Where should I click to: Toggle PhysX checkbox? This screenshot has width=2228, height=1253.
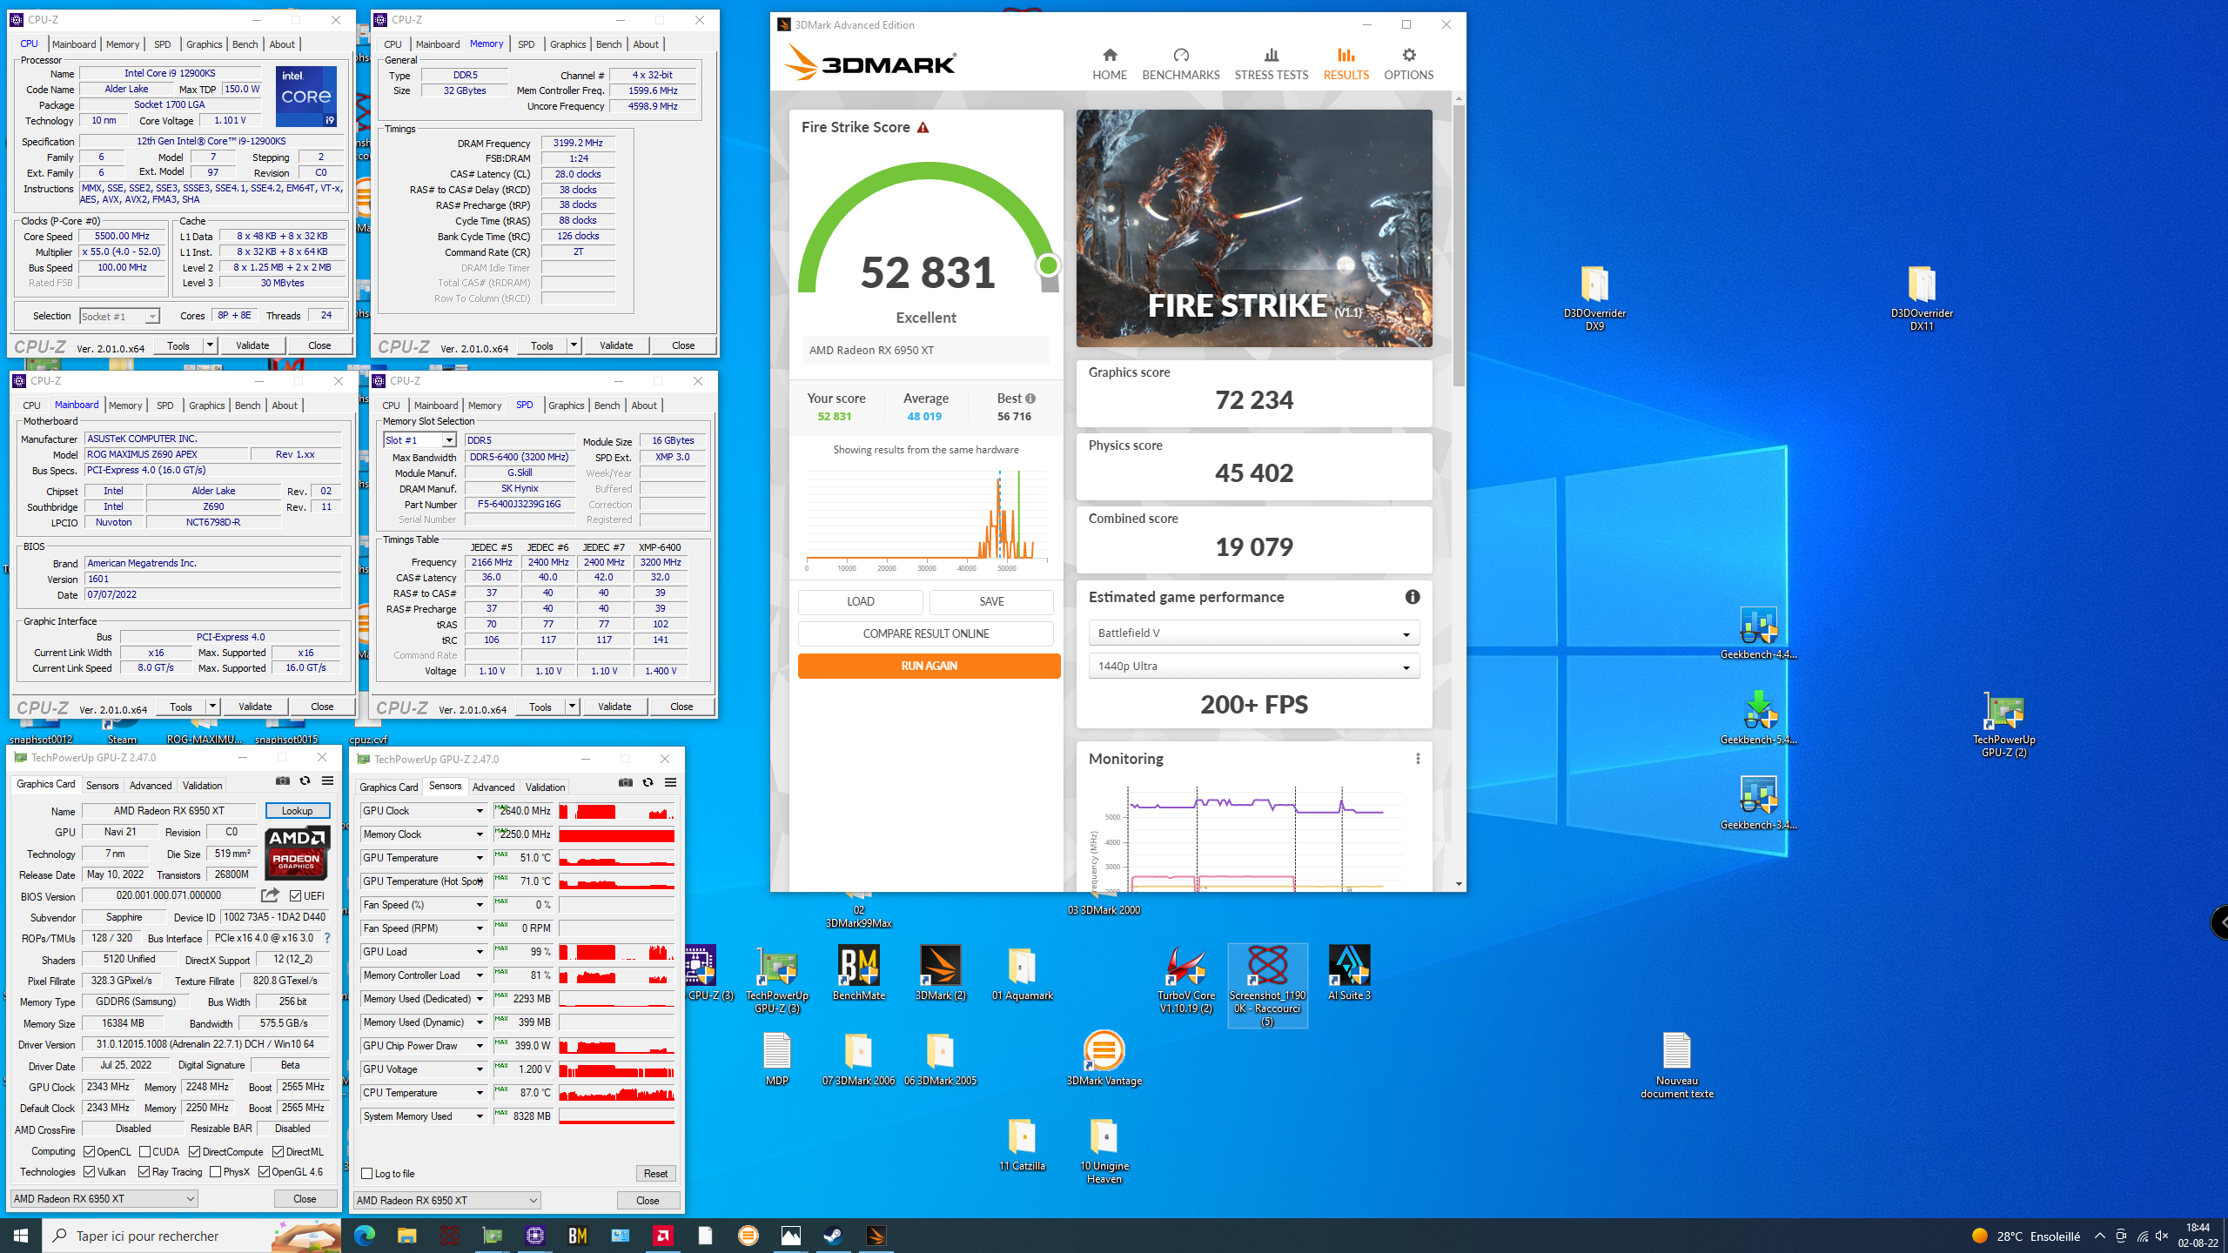tap(215, 1172)
